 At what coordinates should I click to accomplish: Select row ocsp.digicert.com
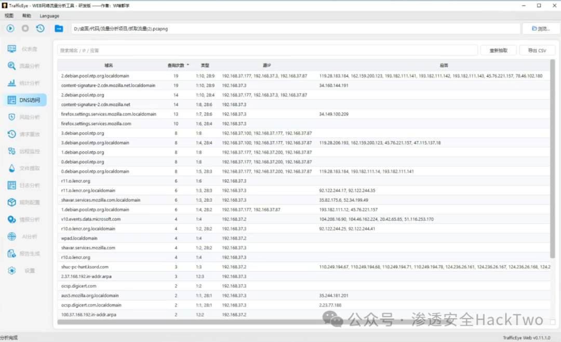(x=304, y=286)
